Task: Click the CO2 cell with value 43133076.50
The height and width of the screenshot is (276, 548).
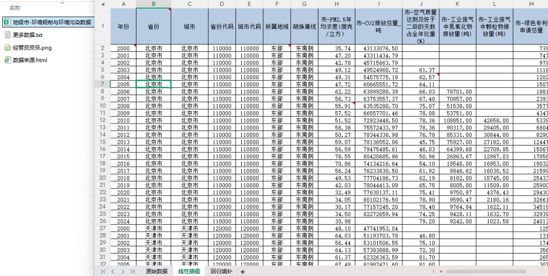Action: click(x=378, y=48)
